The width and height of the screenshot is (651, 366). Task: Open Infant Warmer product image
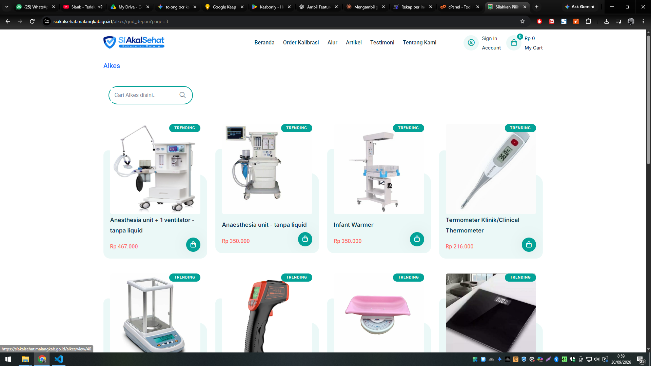pyautogui.click(x=379, y=169)
